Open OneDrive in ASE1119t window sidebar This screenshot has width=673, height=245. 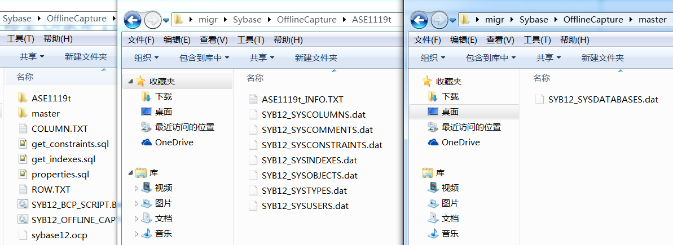click(168, 142)
